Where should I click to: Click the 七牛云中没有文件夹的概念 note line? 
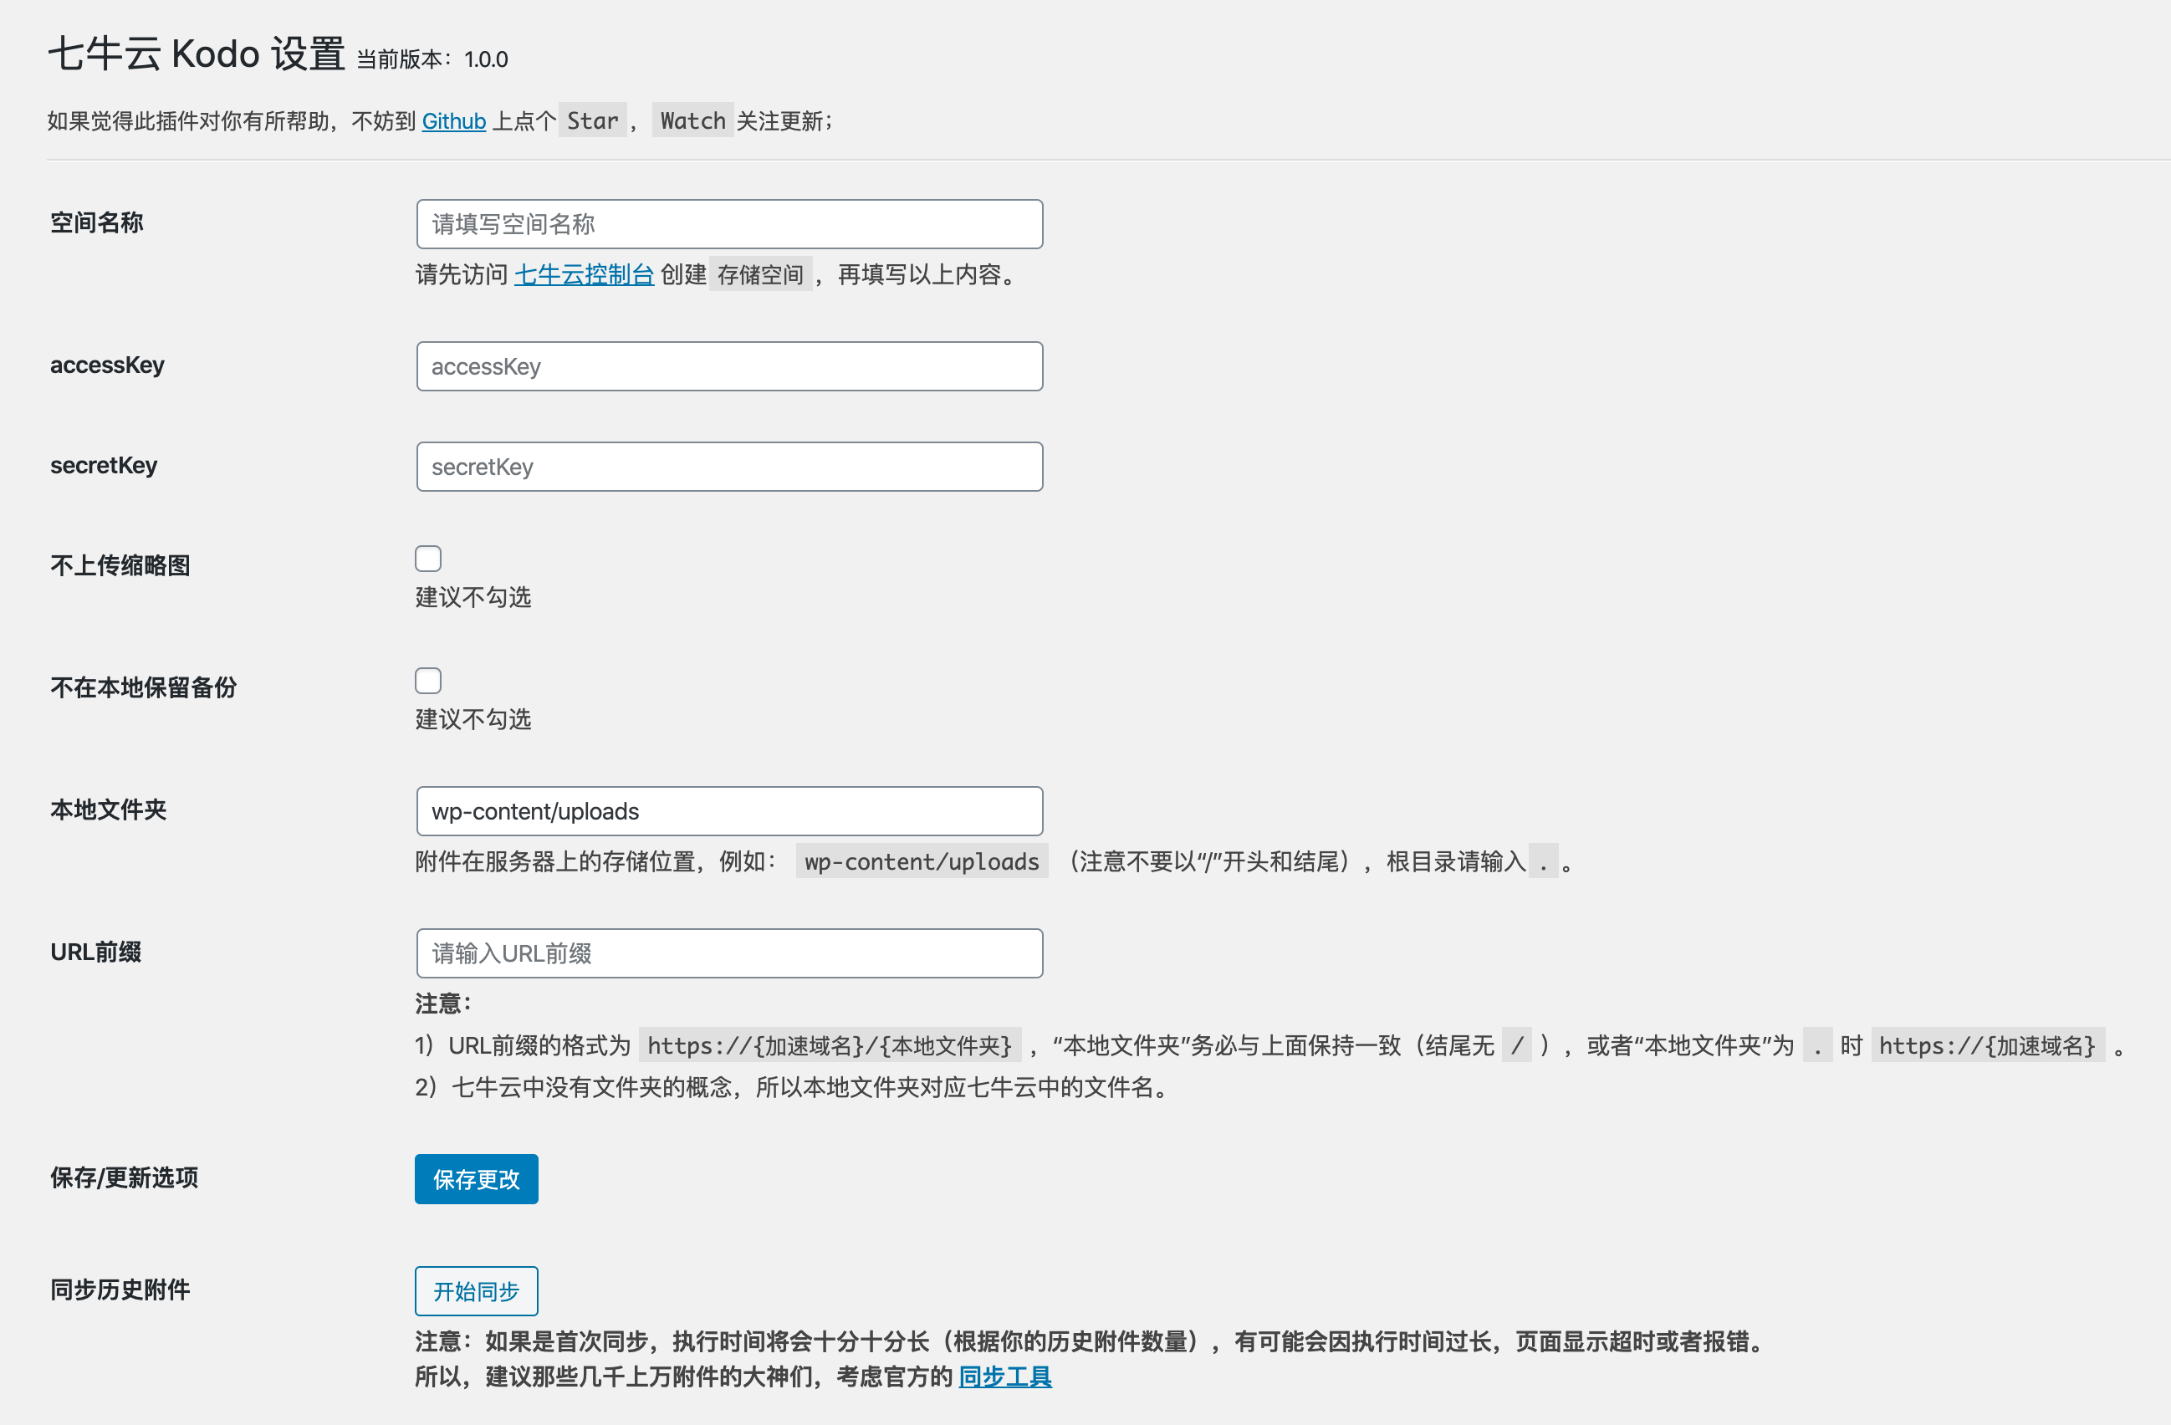793,1086
